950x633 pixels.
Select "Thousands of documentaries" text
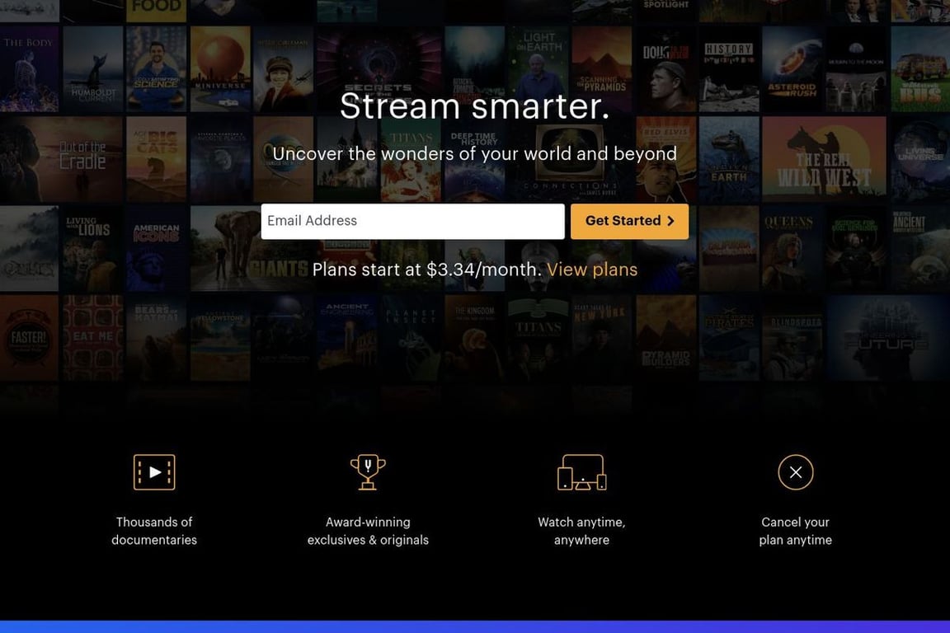point(154,531)
